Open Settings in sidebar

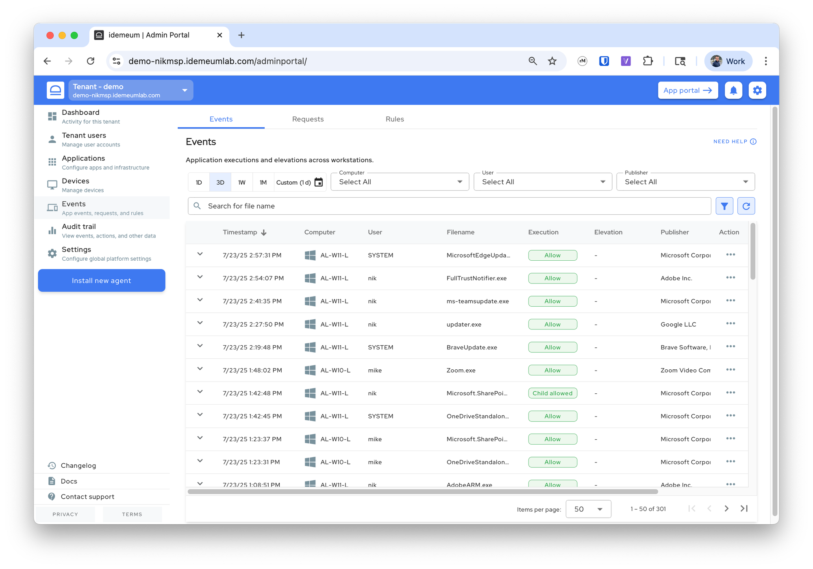point(102,253)
